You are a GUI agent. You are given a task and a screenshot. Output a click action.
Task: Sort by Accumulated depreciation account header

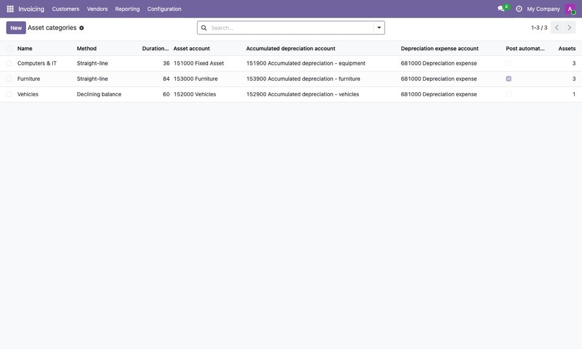coord(290,48)
